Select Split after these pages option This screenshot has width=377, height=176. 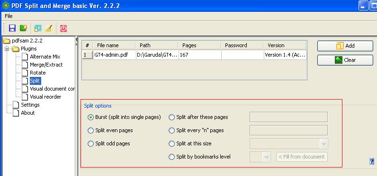171,117
